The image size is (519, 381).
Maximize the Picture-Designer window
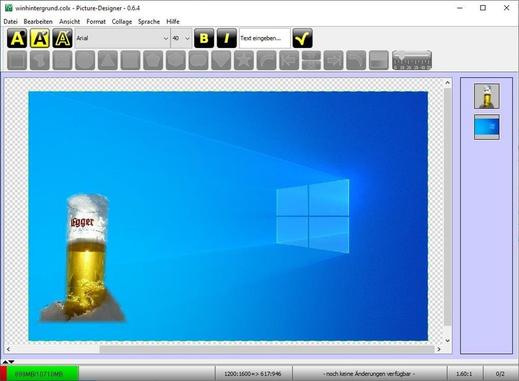(483, 8)
